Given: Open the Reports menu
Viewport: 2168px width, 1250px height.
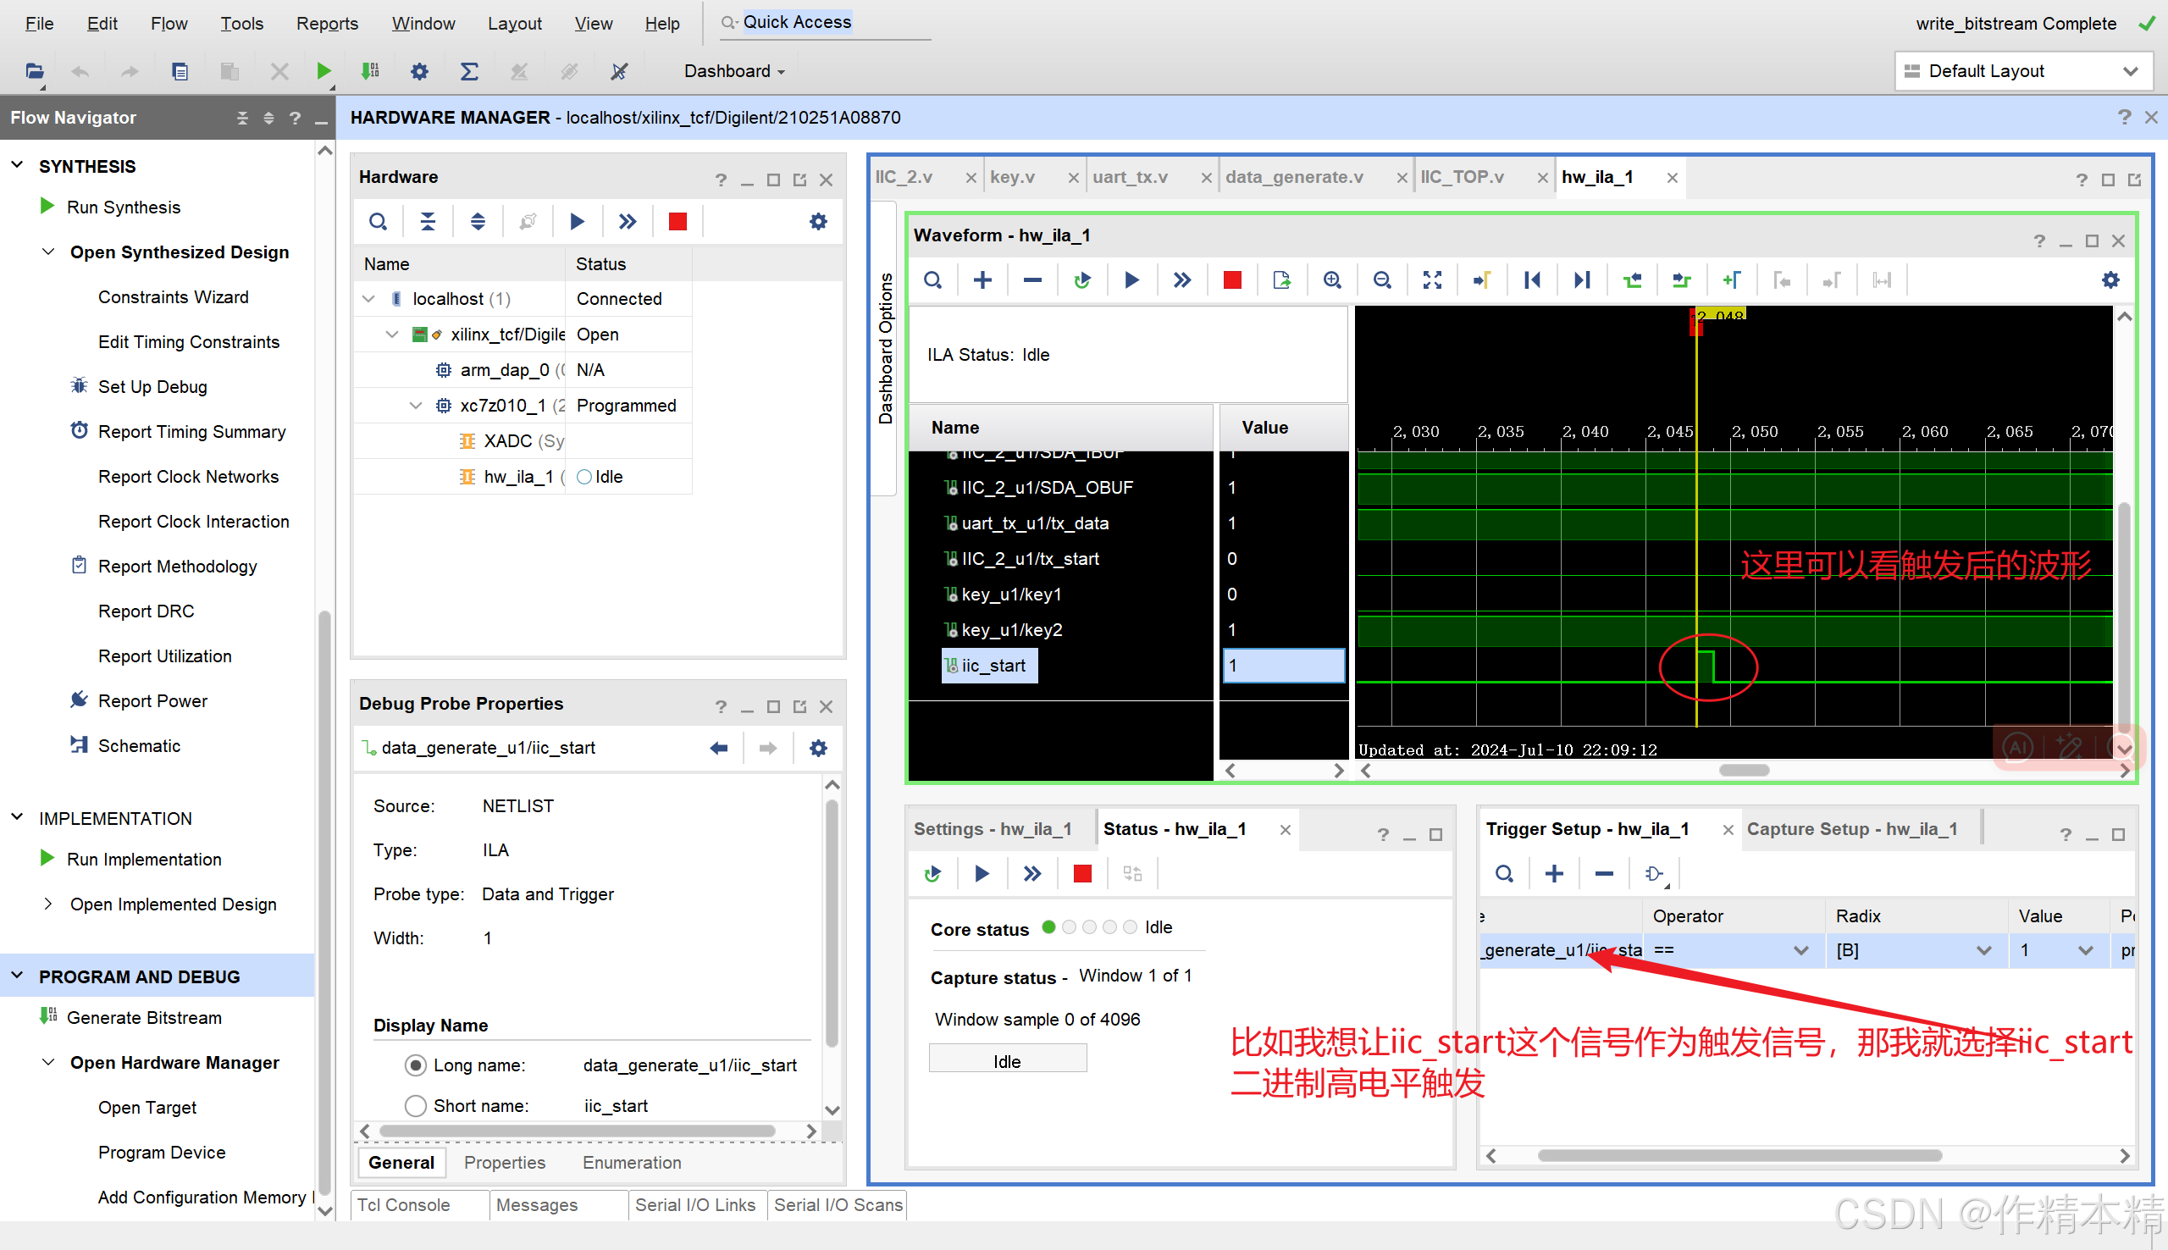Looking at the screenshot, I should (326, 23).
